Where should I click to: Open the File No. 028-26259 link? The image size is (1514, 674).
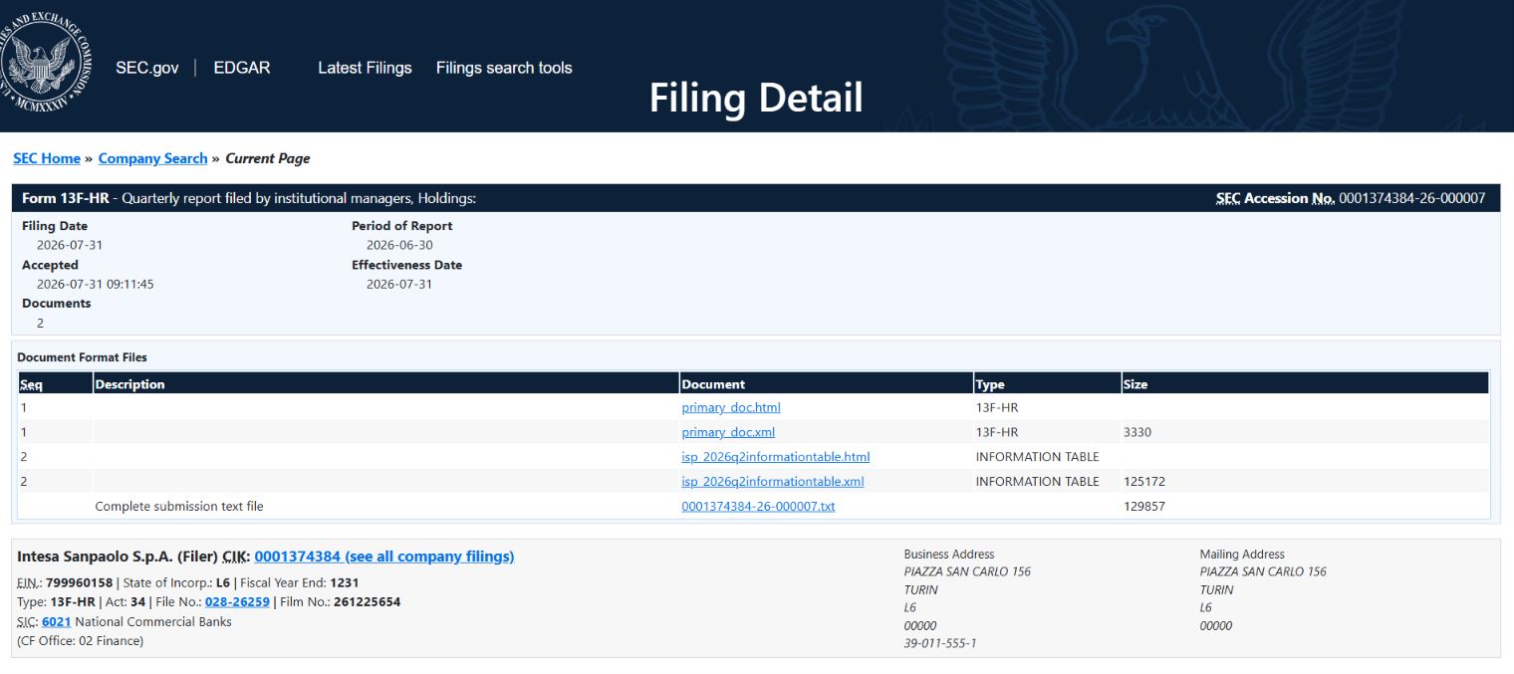237,602
